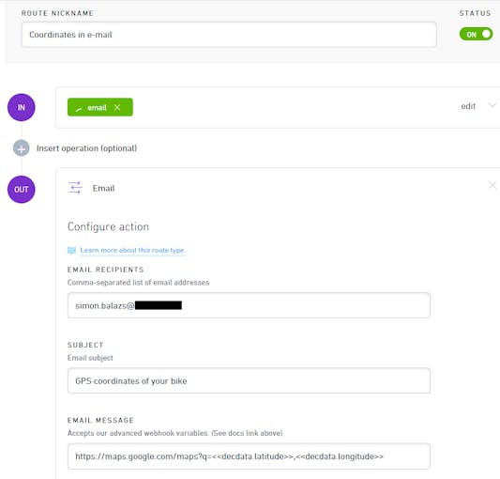Image resolution: width=500 pixels, height=479 pixels.
Task: Expand the IN panel chevron arrow
Action: 492,105
